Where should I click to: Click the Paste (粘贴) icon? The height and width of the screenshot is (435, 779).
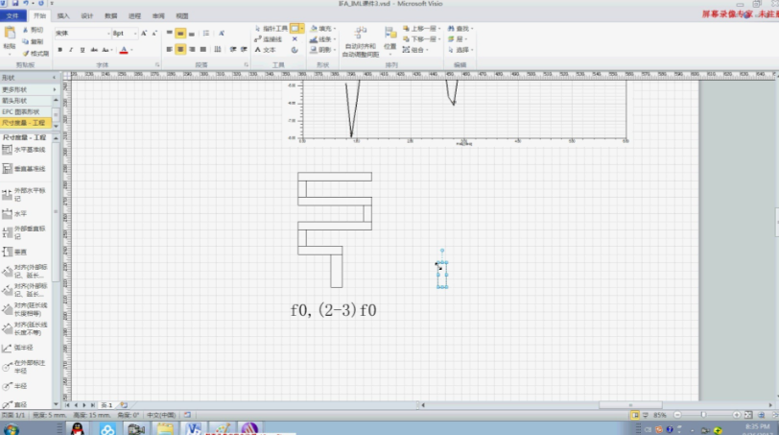coord(9,38)
